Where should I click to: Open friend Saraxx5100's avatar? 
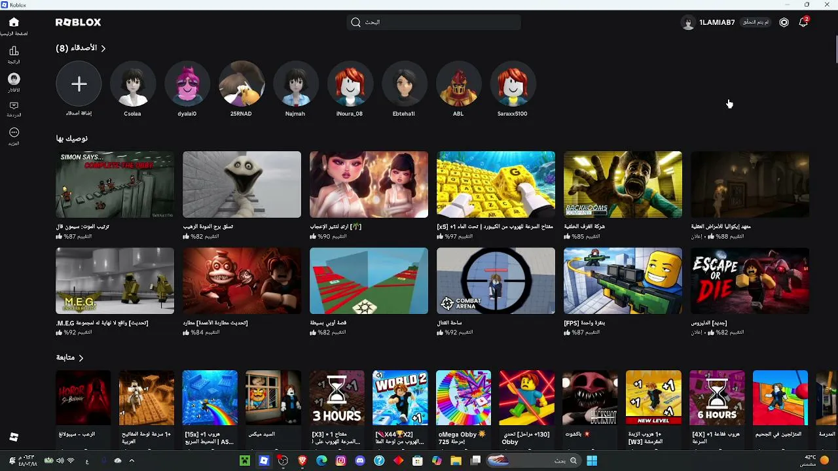click(513, 84)
